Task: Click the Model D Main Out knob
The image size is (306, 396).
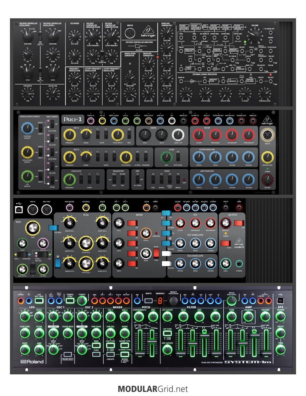Action: 226,223
